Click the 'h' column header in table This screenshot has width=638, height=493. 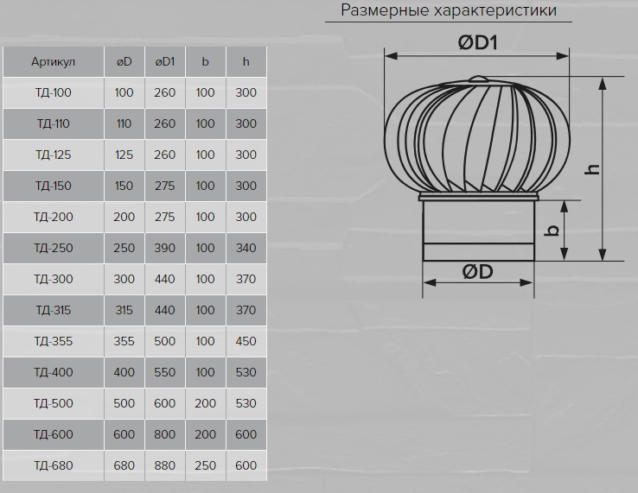click(246, 61)
